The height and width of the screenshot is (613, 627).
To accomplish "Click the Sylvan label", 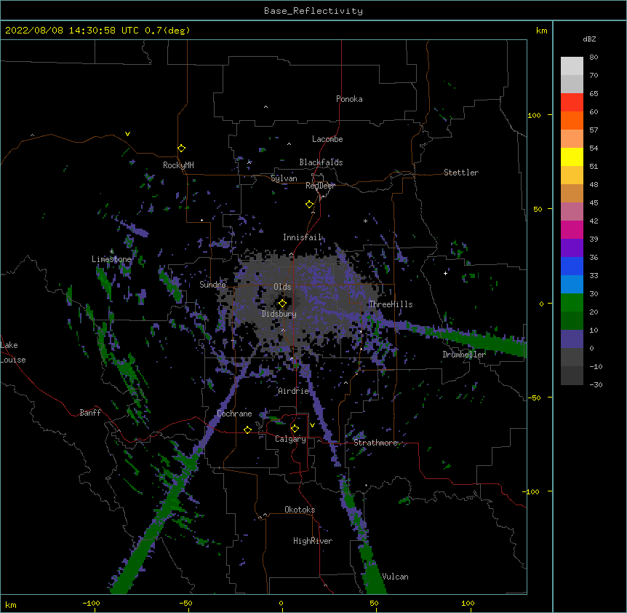I will point(284,178).
